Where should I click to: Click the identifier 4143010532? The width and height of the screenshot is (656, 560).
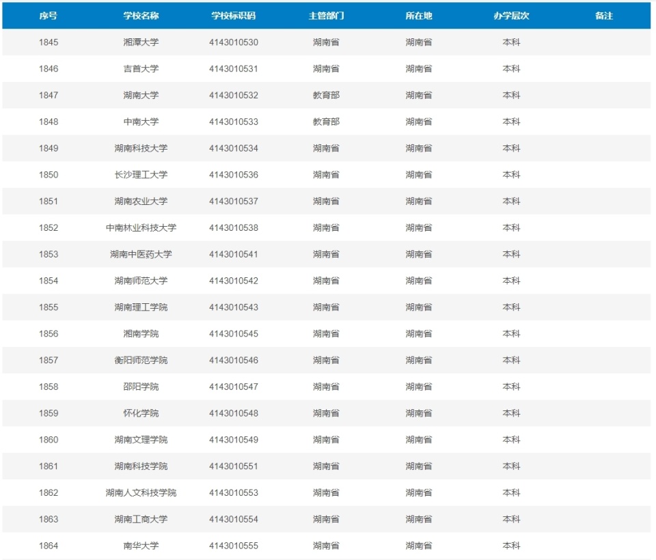234,96
